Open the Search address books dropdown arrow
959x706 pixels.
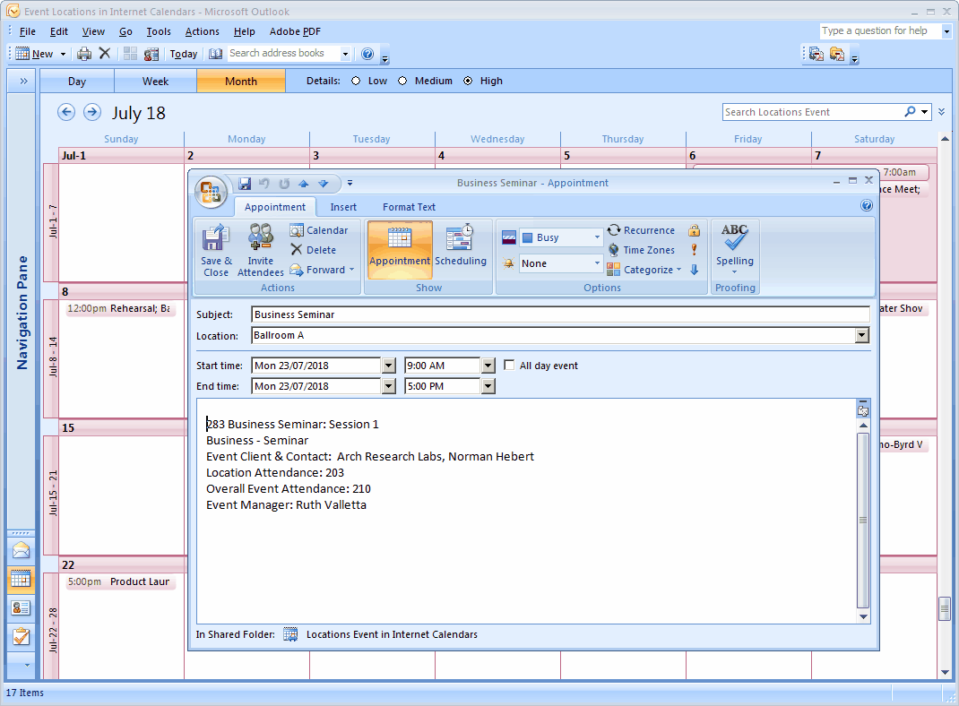[345, 54]
